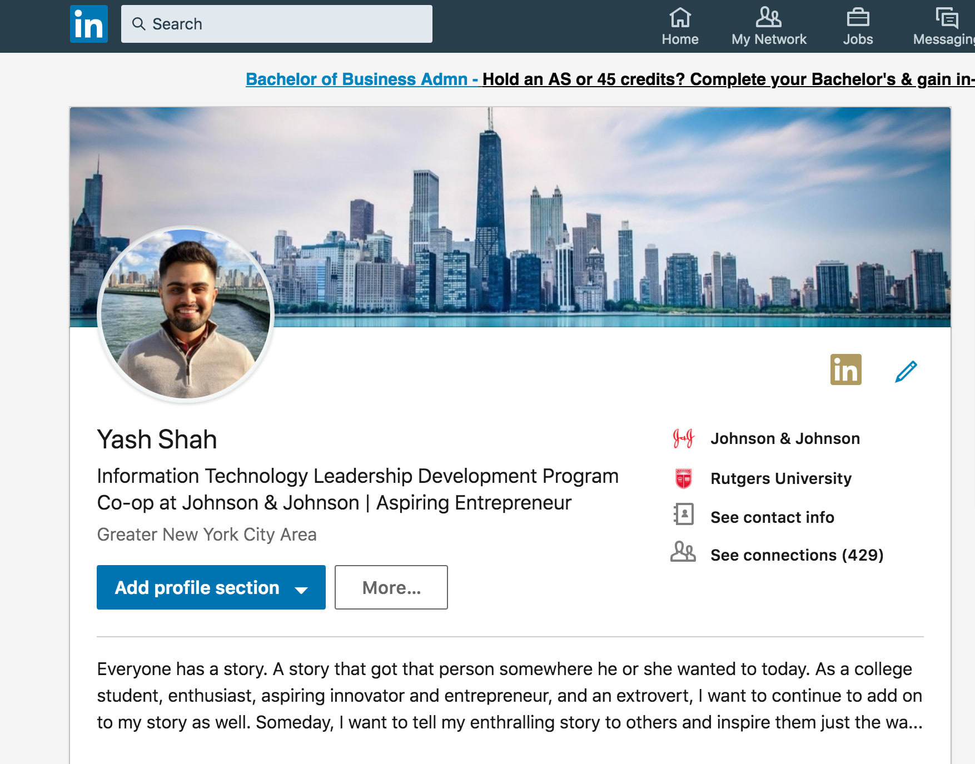This screenshot has width=975, height=764.
Task: Open the Messaging icon
Action: 947,18
